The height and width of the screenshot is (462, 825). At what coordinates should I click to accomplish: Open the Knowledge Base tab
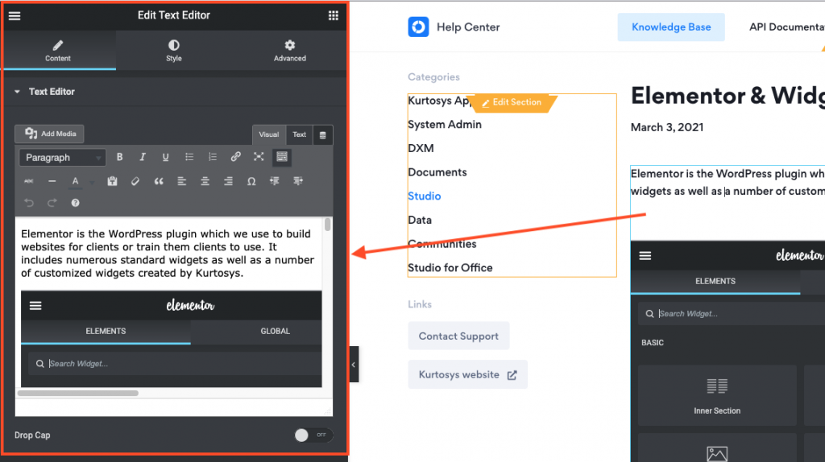coord(671,27)
